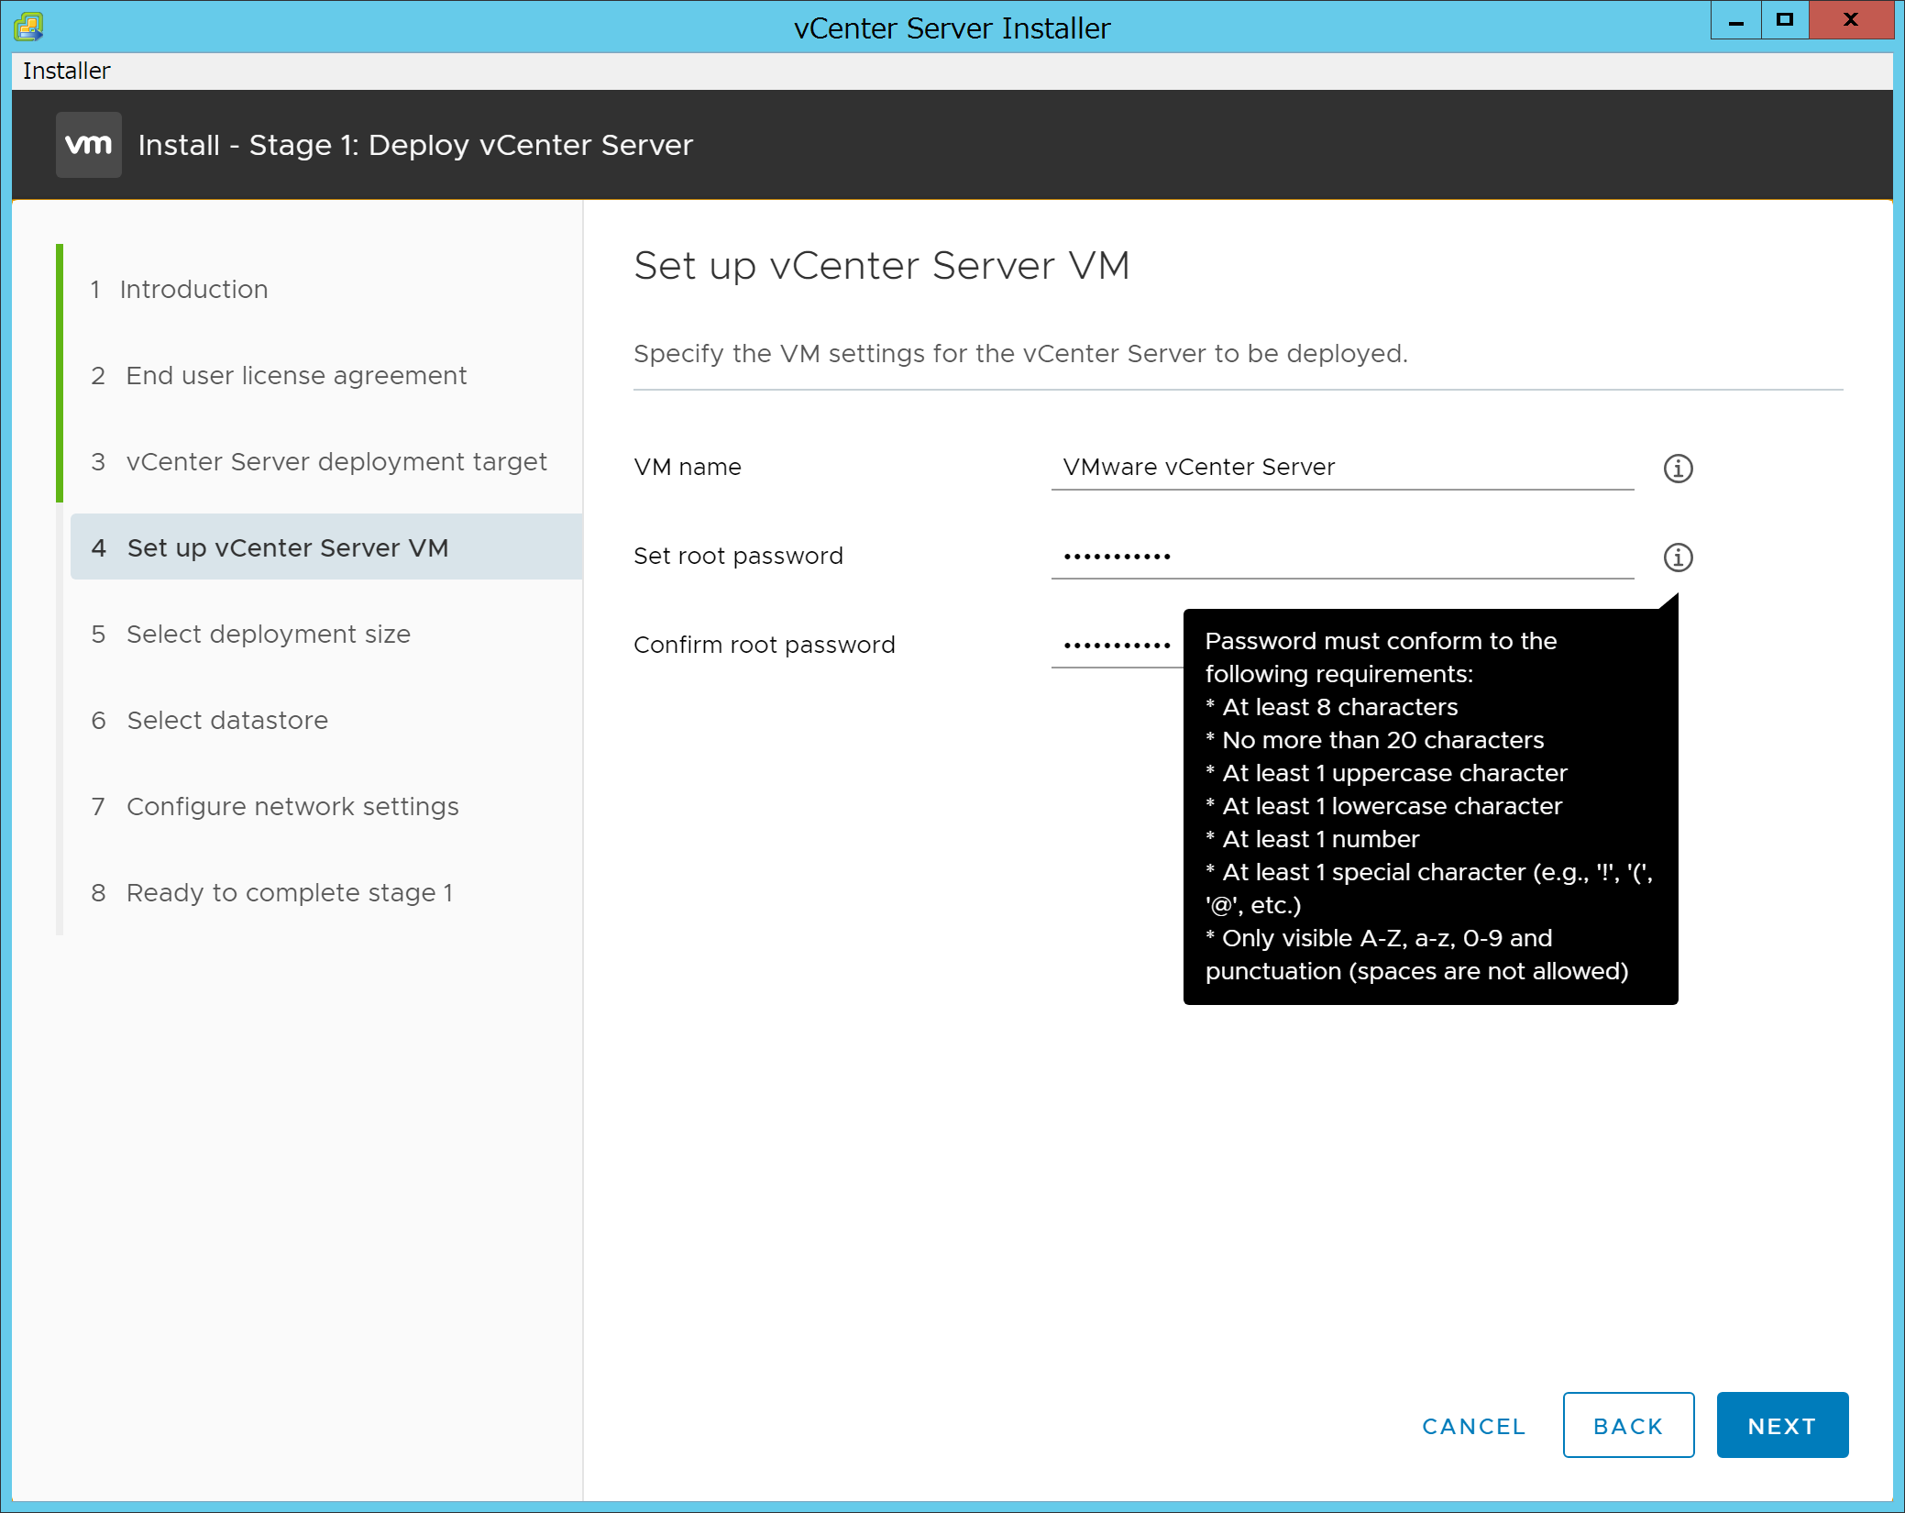Click the root password info icon
1905x1513 pixels.
click(1678, 558)
